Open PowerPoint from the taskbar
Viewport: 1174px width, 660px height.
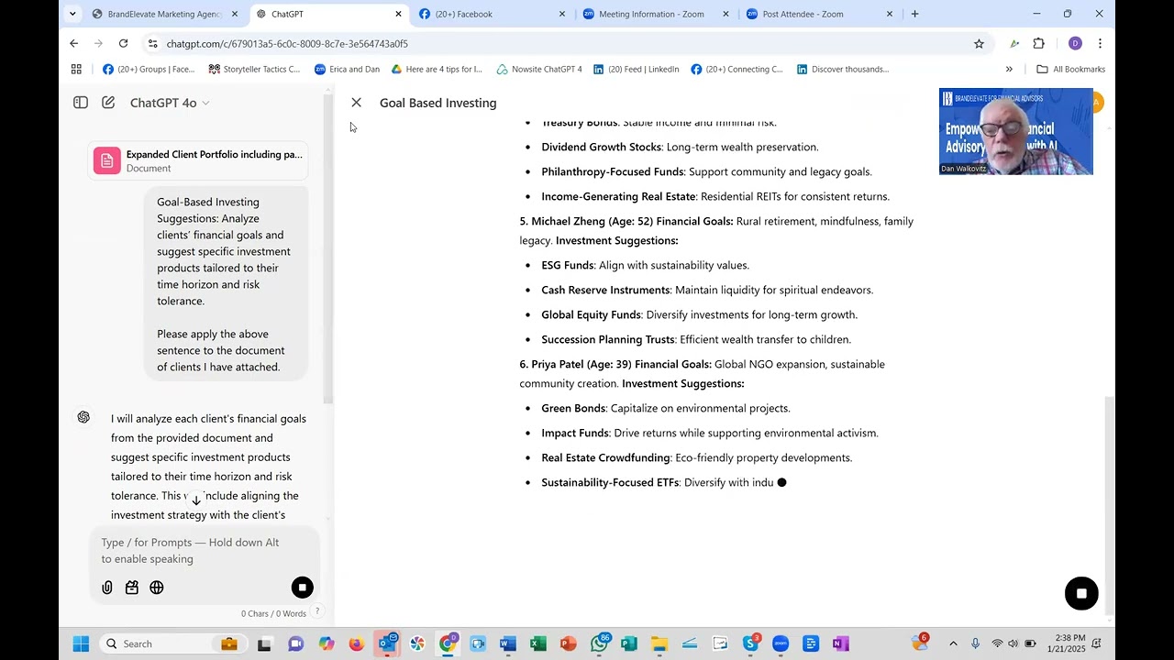click(x=569, y=643)
